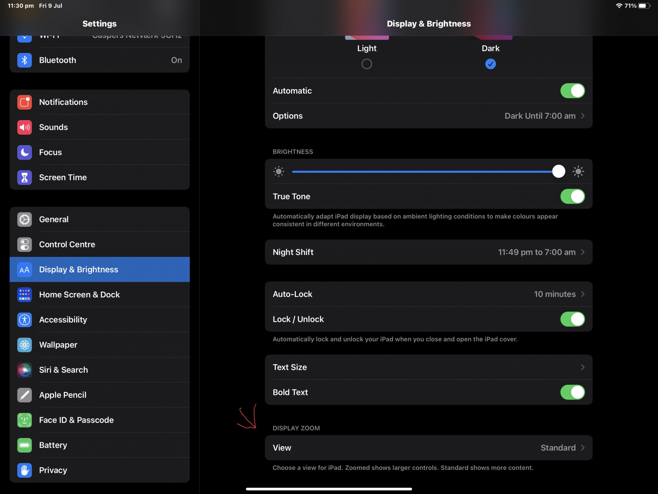Tap the Privacy hand icon
Viewport: 658px width, 494px height.
(x=24, y=470)
